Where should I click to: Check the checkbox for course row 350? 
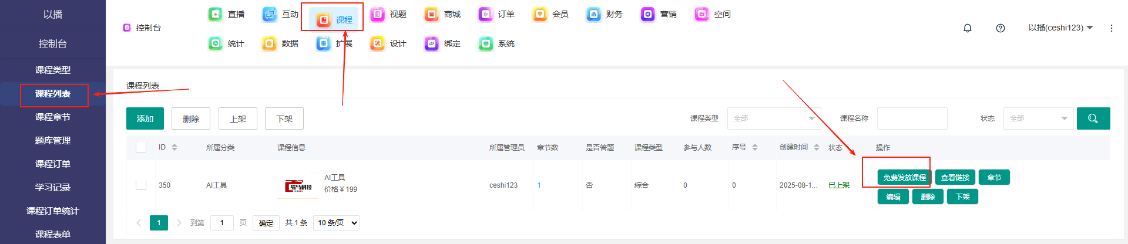pos(141,185)
